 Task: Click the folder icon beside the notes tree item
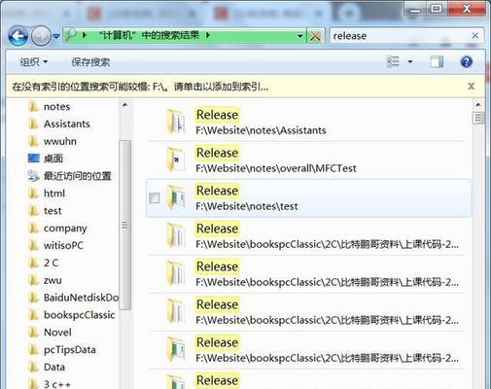coord(33,106)
